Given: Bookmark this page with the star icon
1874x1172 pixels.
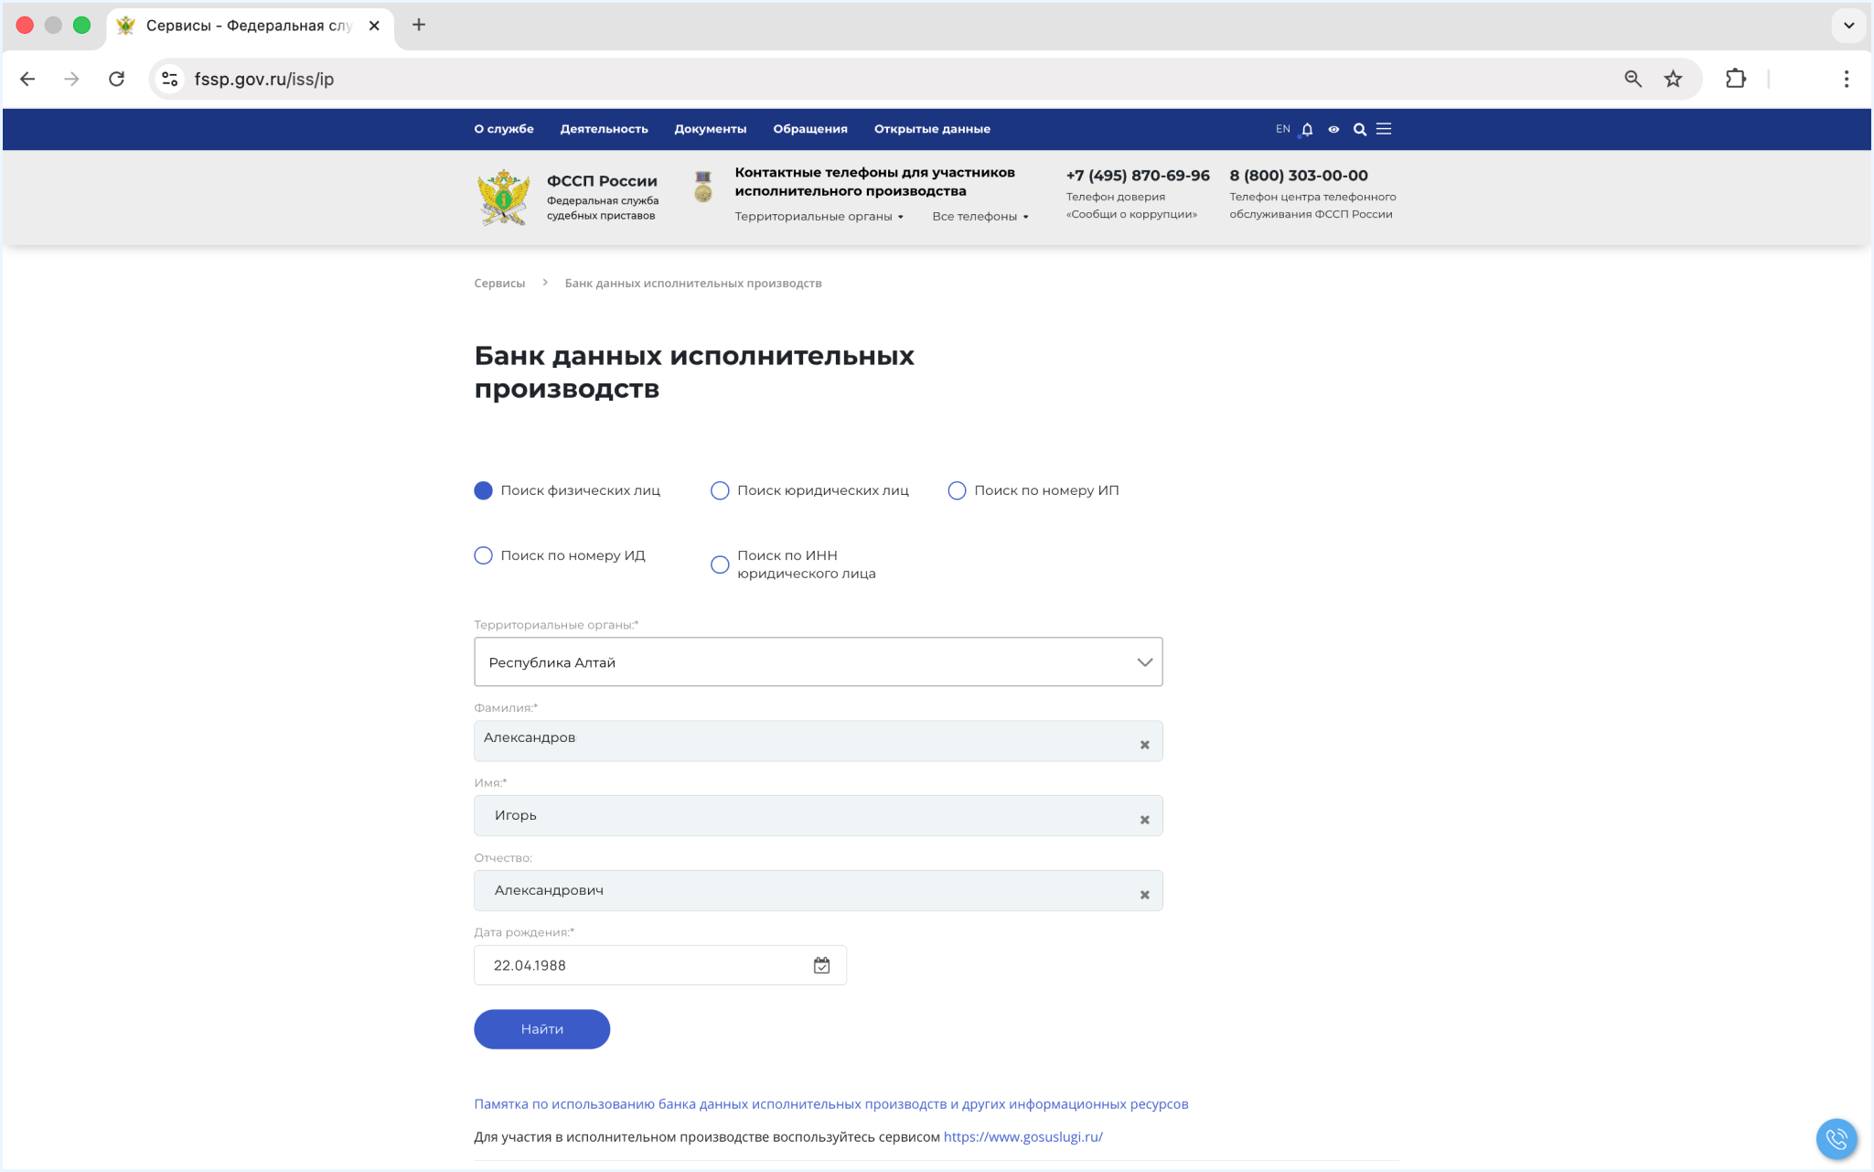Looking at the screenshot, I should (x=1673, y=79).
